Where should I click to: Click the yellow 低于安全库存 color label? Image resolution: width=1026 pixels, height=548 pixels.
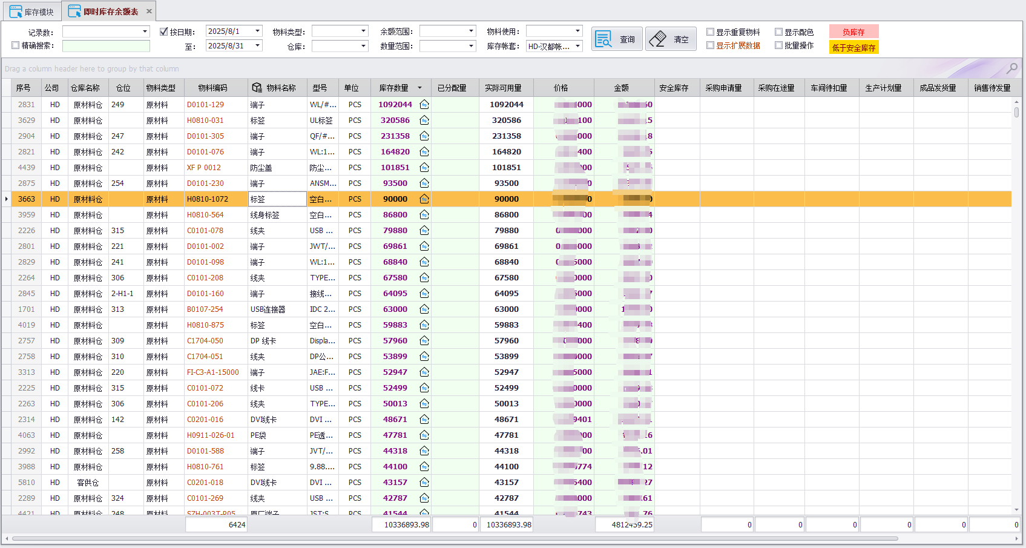(x=853, y=48)
